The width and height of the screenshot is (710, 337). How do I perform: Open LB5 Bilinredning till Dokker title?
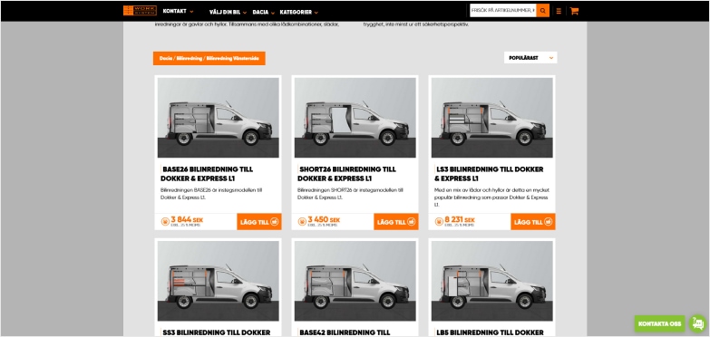(490, 332)
